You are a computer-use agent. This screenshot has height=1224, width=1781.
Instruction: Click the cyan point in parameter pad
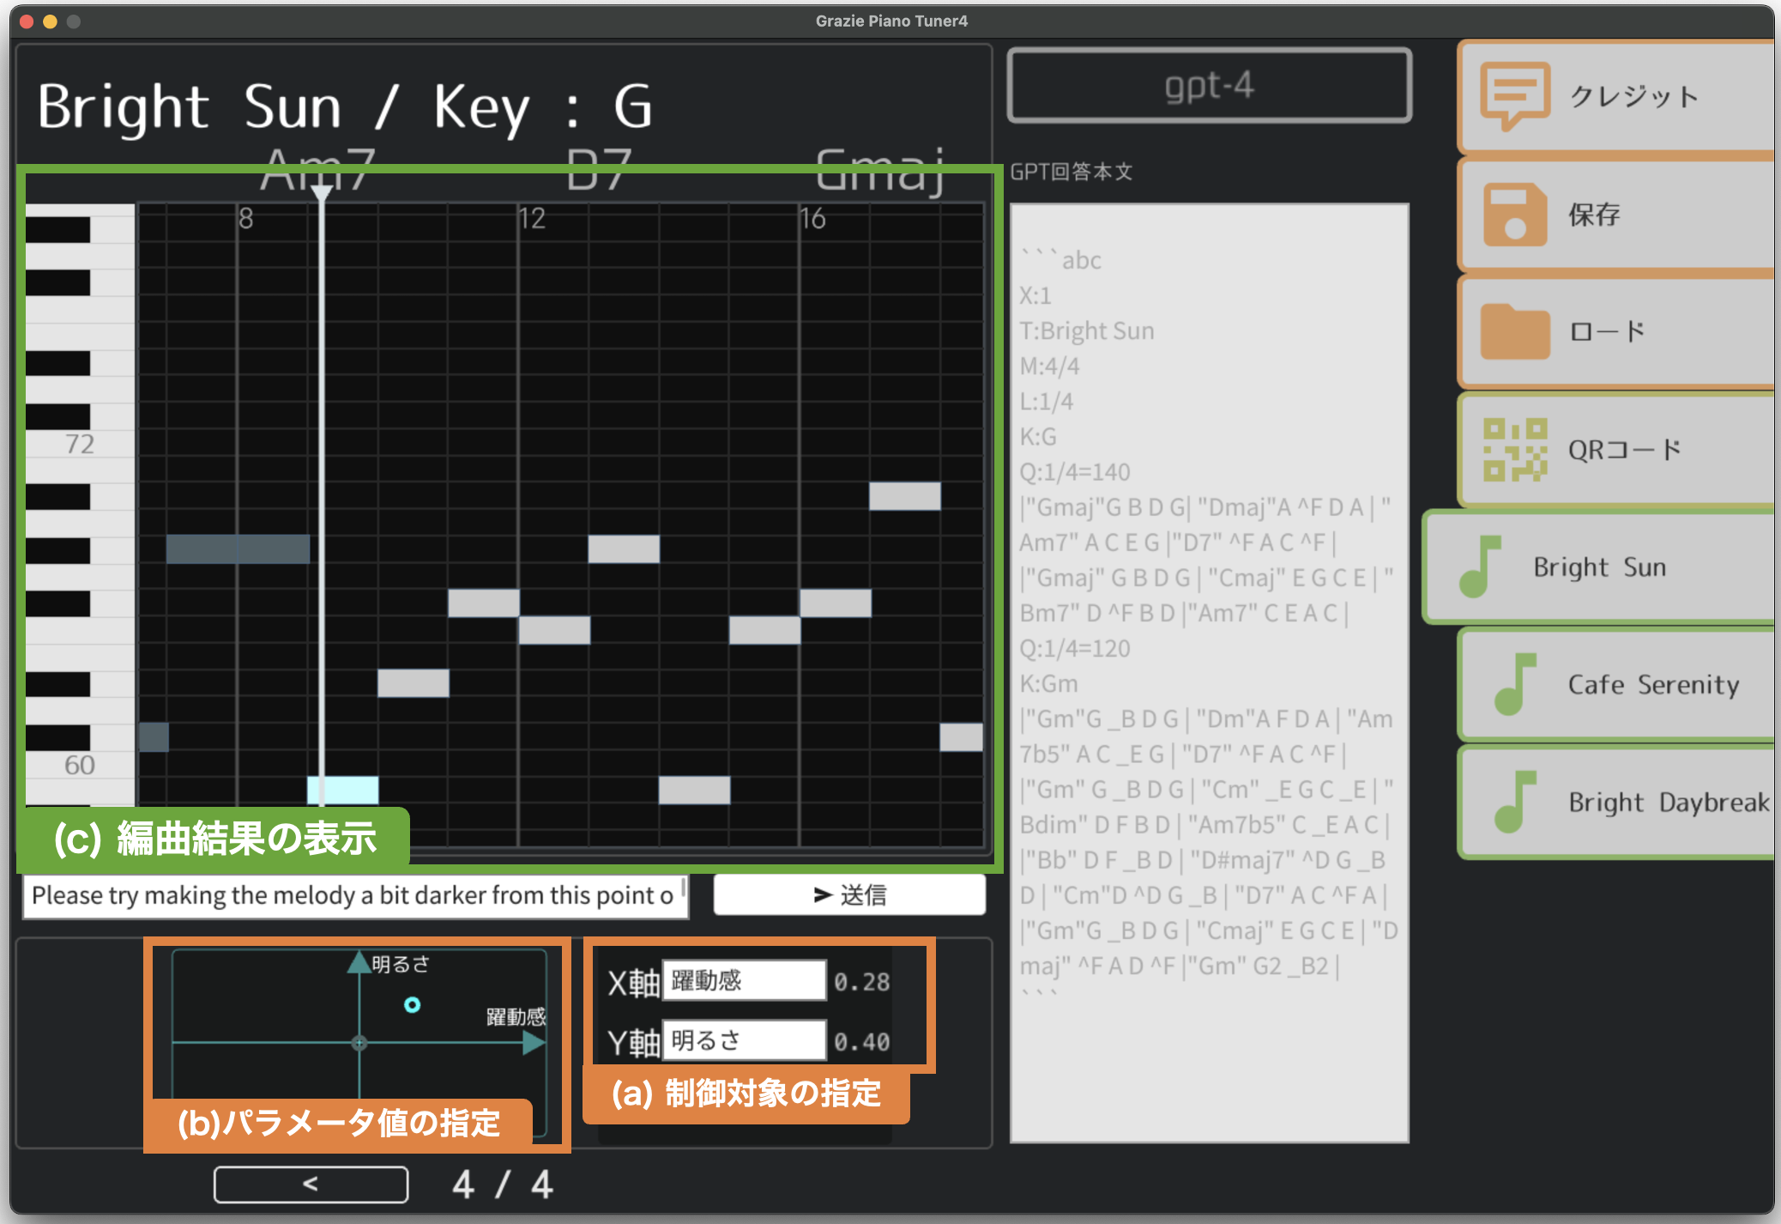[412, 1004]
